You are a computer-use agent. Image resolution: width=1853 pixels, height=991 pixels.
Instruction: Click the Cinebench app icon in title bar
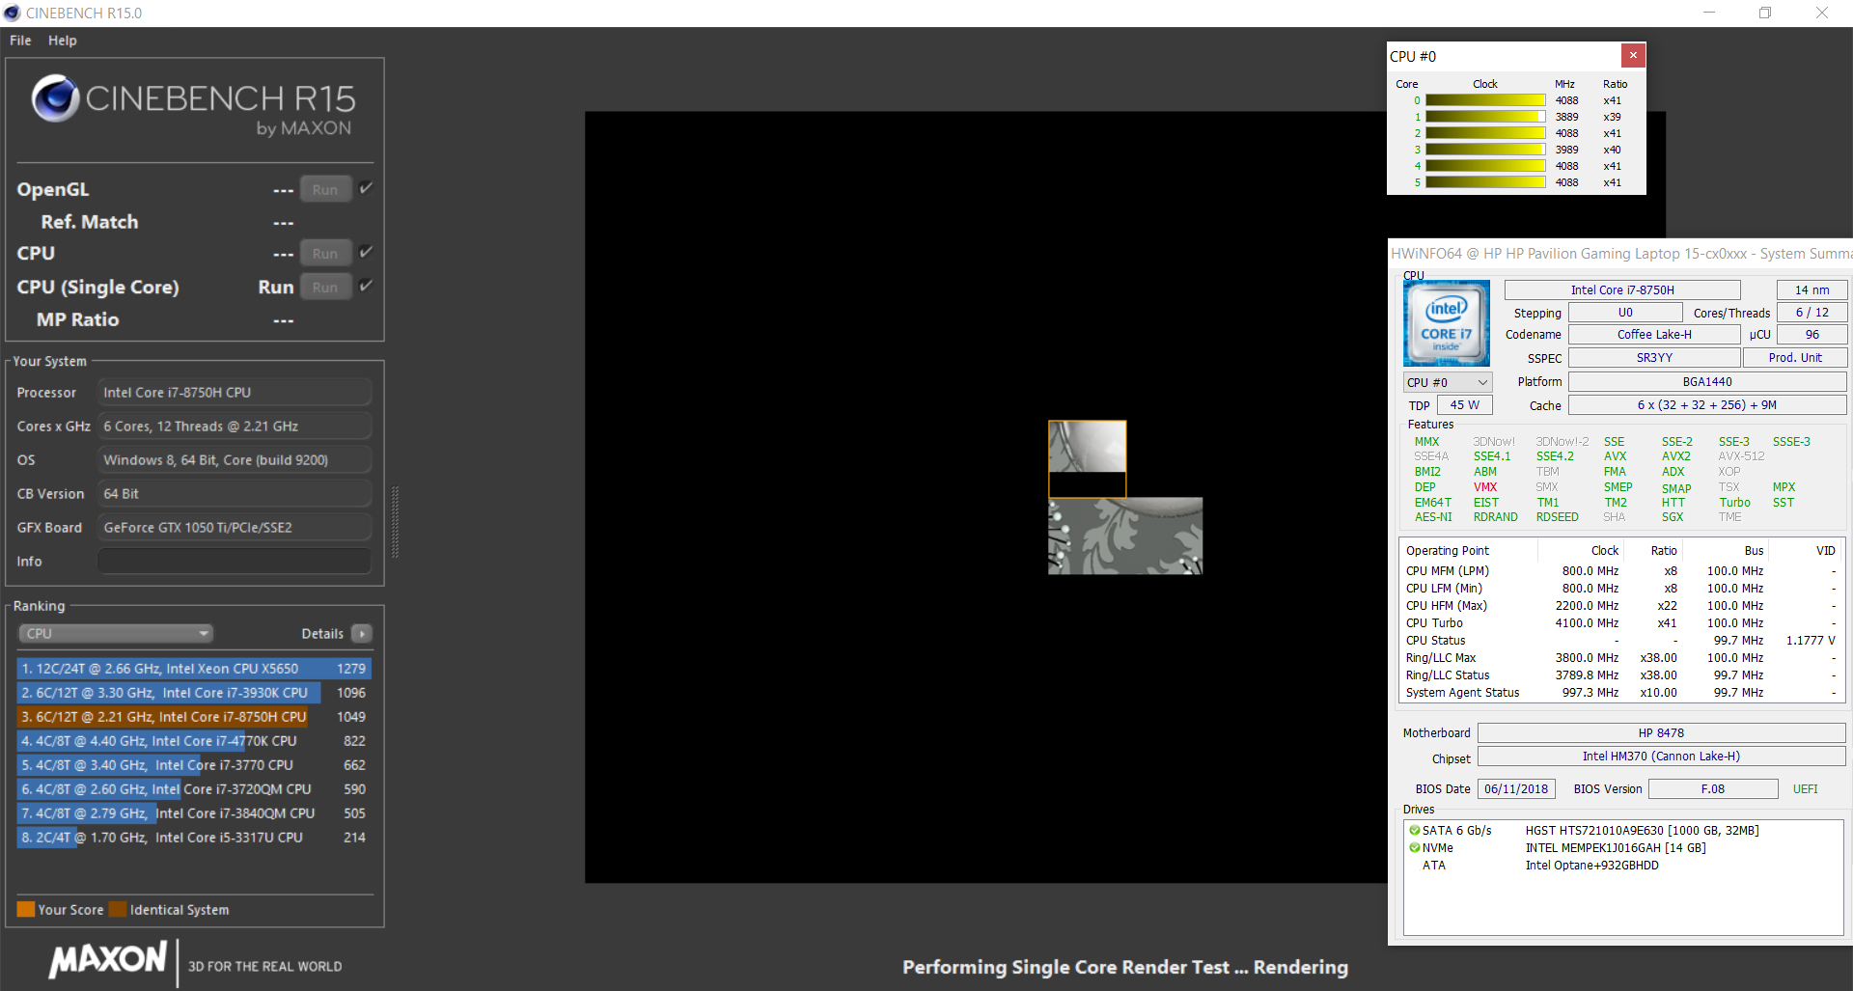click(x=12, y=13)
